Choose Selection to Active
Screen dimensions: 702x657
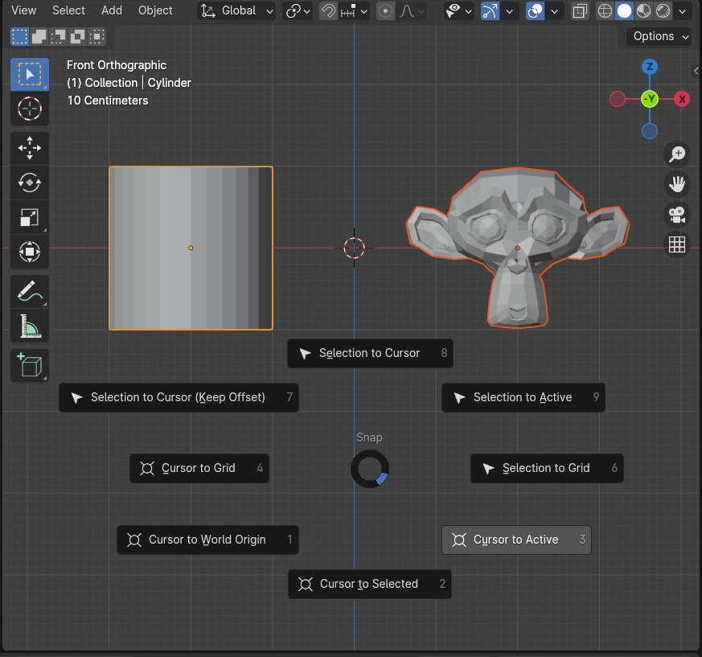coord(523,398)
